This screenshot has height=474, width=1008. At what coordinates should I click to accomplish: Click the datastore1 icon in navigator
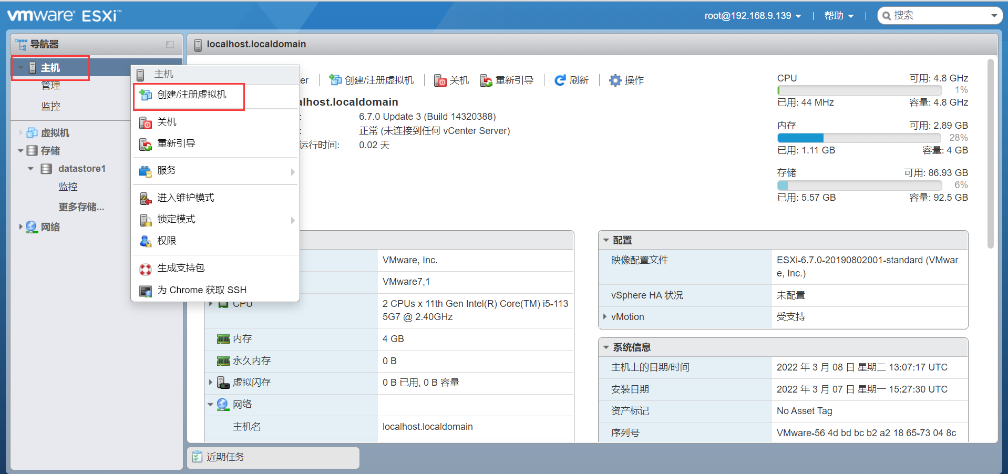click(46, 169)
